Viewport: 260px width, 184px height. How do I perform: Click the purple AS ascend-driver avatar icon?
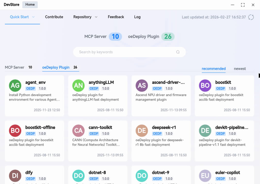[142, 86]
